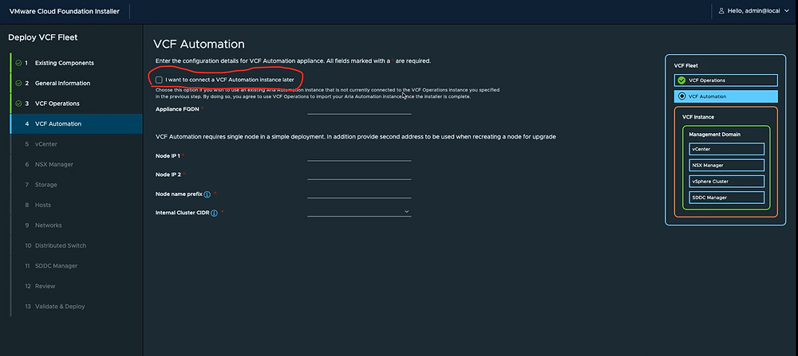Select step 11 SDDC Manager in sidebar
Viewport: 798px width, 356px height.
(76, 266)
